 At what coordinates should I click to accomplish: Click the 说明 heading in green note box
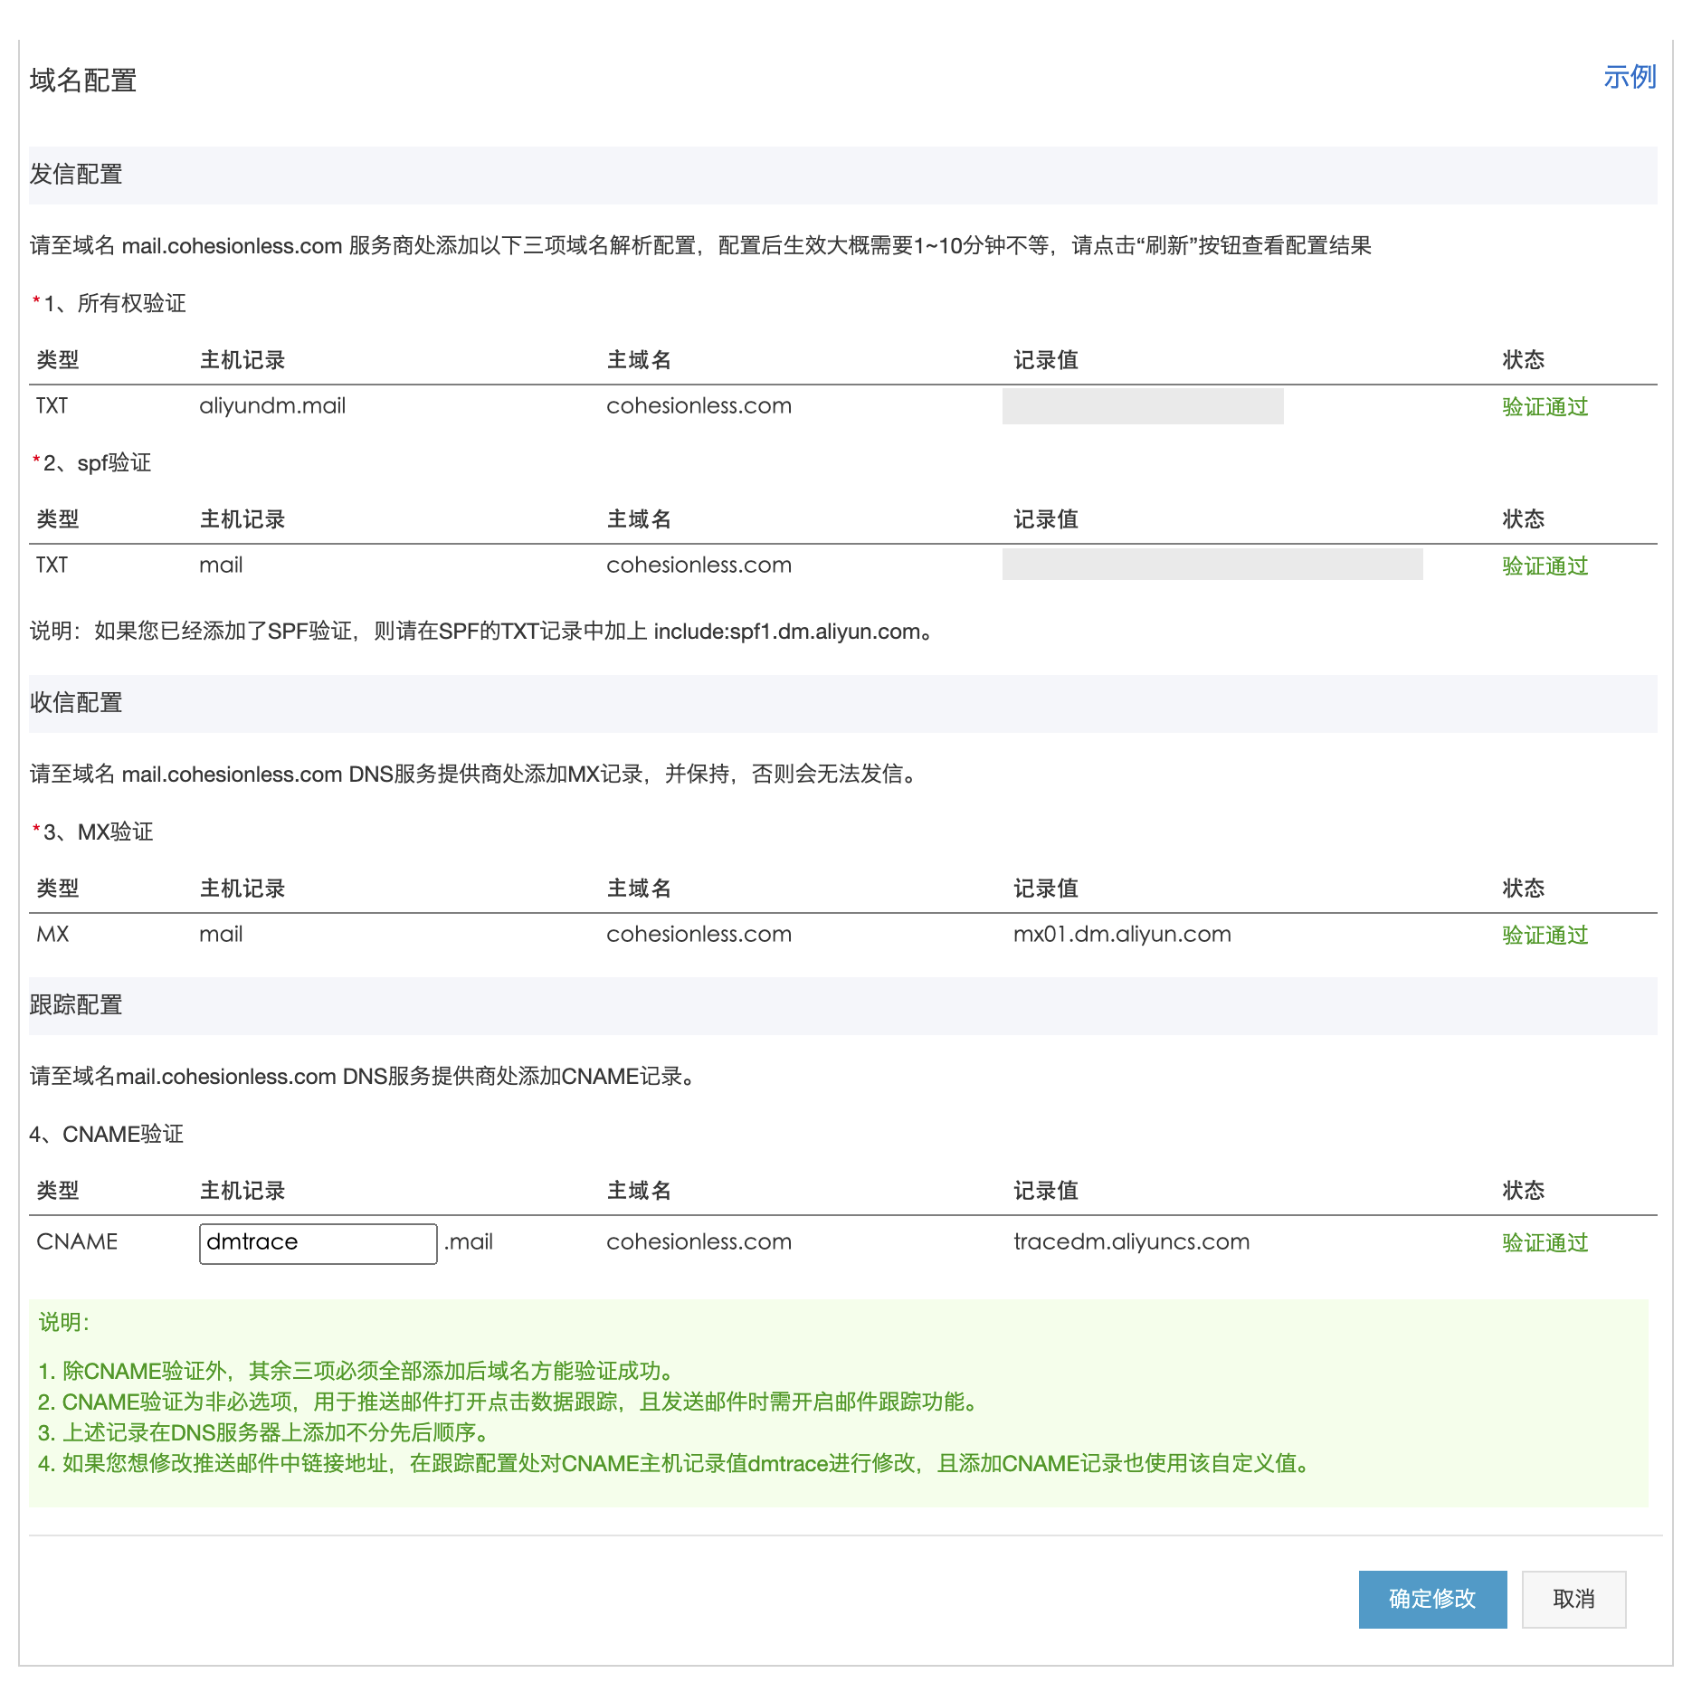point(63,1323)
